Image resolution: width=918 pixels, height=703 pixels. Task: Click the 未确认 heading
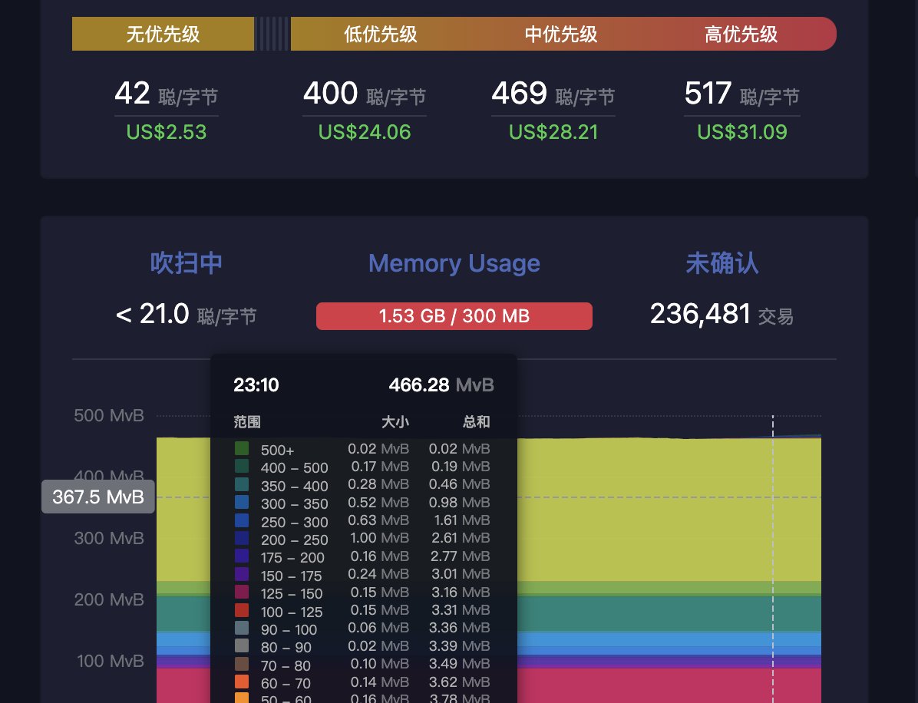pos(722,262)
